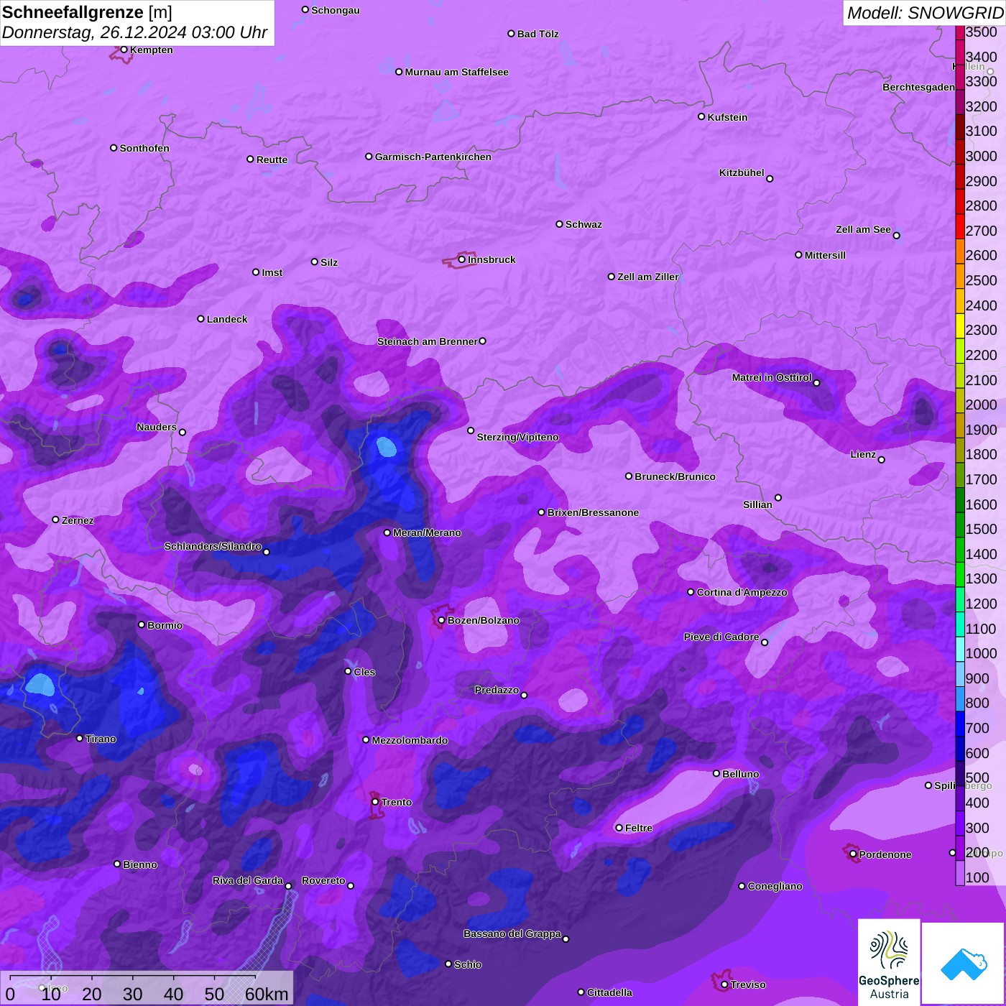The width and height of the screenshot is (1006, 1006).
Task: Click the Mezzolombardo label
Action: [410, 740]
